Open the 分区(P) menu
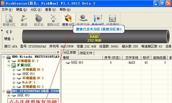This screenshot has height=103, width=172. point(36,10)
